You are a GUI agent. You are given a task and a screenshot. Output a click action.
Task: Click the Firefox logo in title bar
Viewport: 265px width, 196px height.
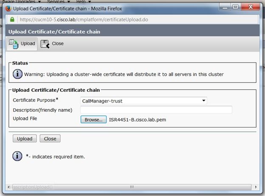point(8,8)
